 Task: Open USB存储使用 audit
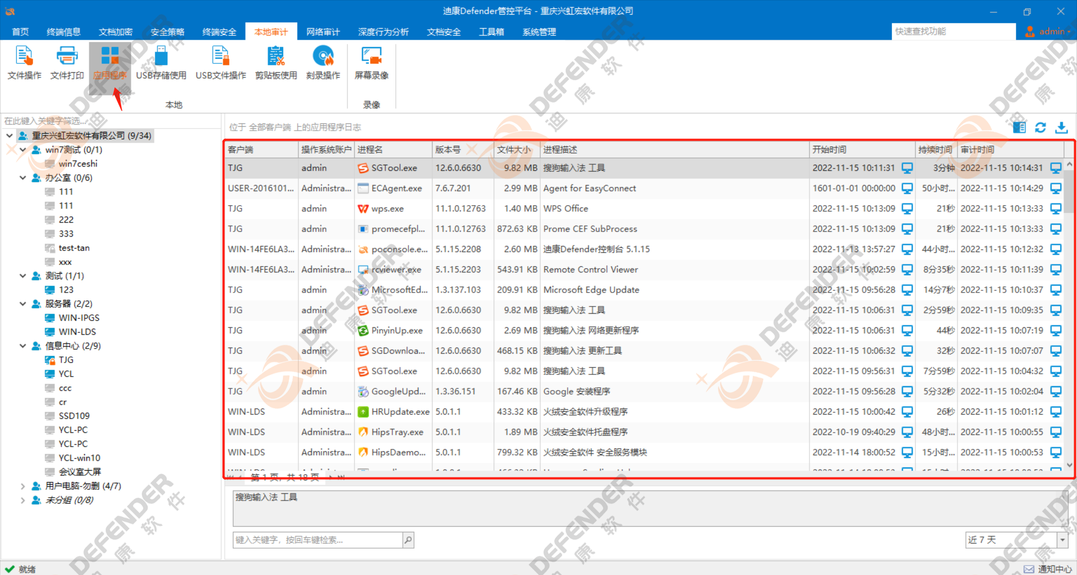pyautogui.click(x=161, y=63)
